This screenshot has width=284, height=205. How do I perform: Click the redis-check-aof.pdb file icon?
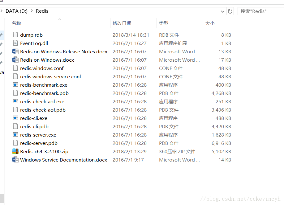tap(15, 109)
